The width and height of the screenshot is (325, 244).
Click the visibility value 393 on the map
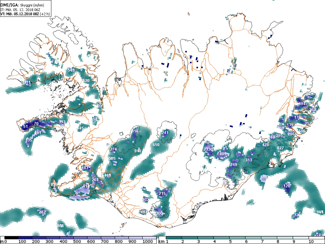tap(62, 122)
